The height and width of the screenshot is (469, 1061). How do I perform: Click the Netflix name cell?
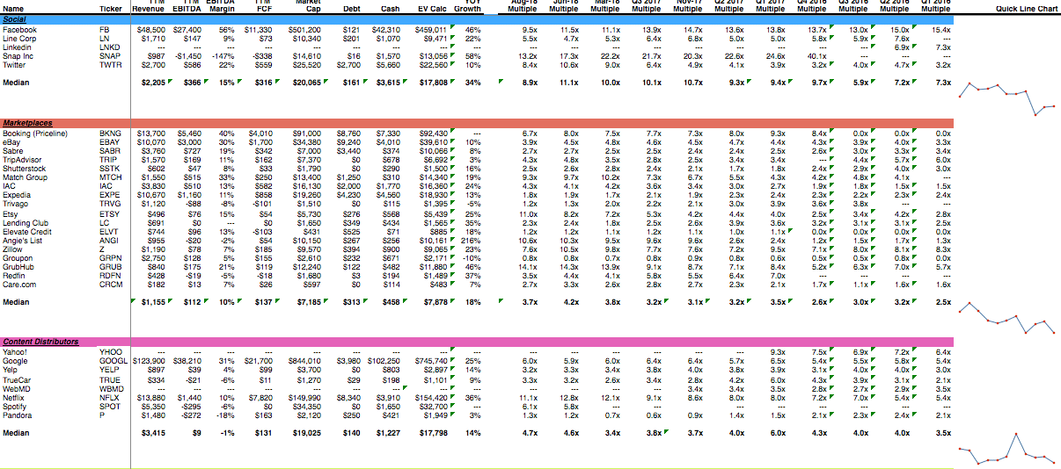(14, 398)
